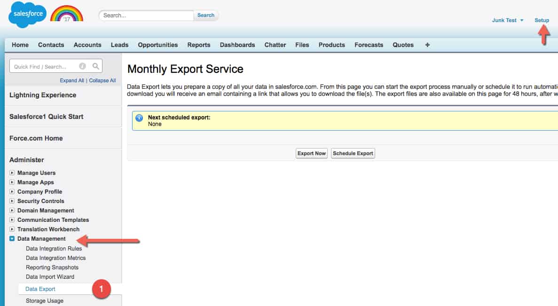Click the Company Profile label

pos(39,191)
